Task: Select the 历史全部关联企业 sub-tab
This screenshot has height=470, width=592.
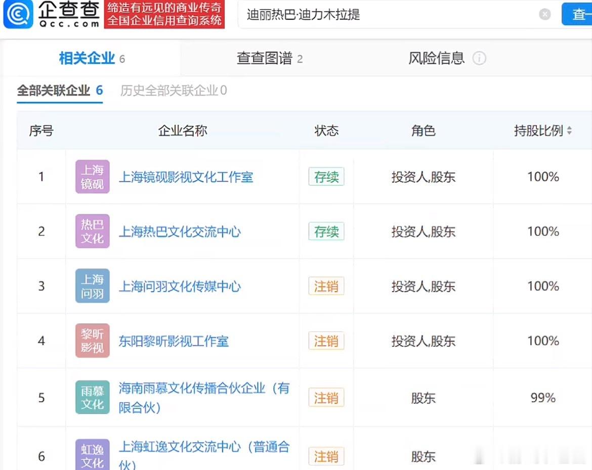Action: point(173,90)
